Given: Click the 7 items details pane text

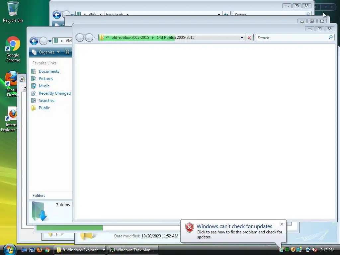Looking at the screenshot, I should point(63,205).
